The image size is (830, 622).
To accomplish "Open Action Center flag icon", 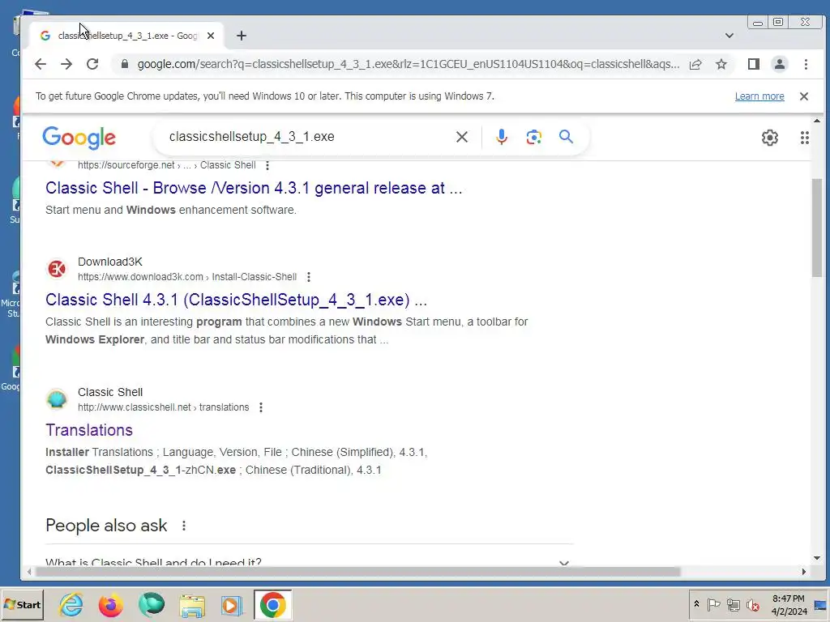I will coord(713,604).
